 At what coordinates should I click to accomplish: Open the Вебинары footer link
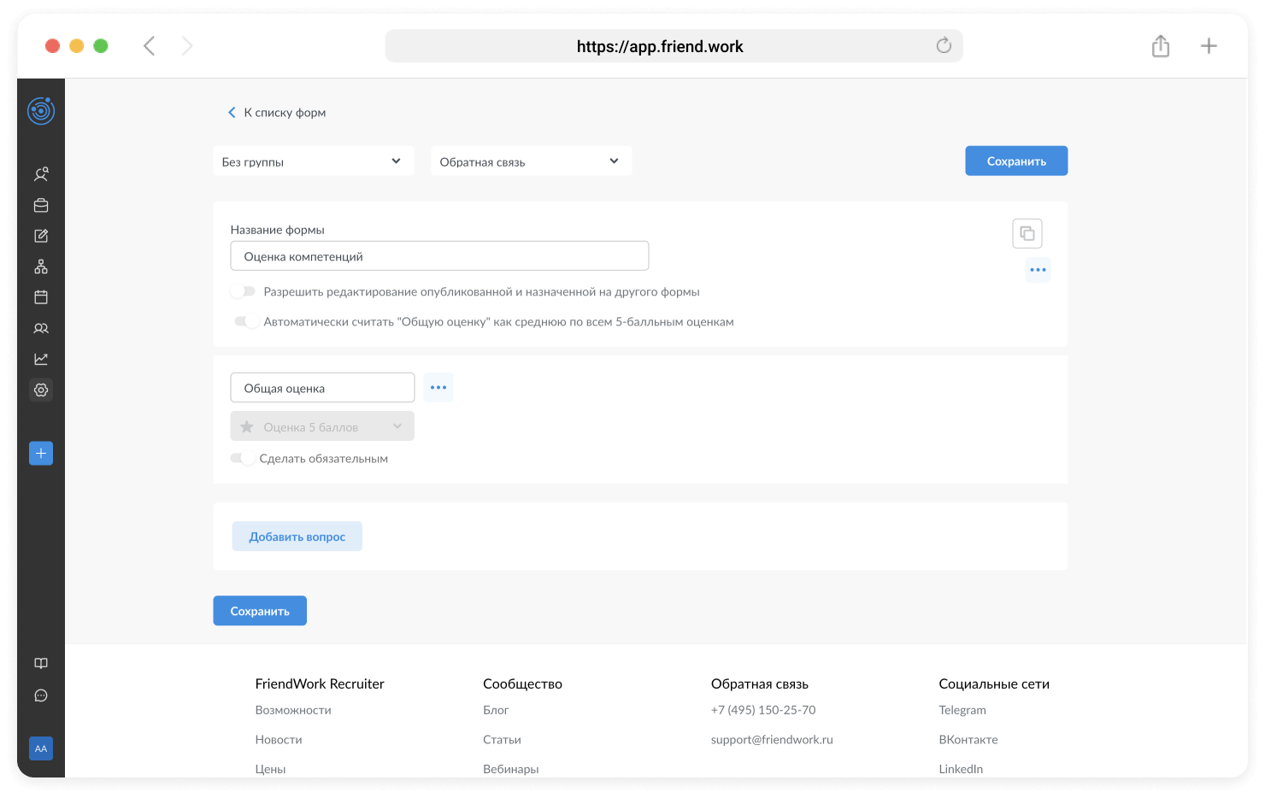click(x=511, y=769)
